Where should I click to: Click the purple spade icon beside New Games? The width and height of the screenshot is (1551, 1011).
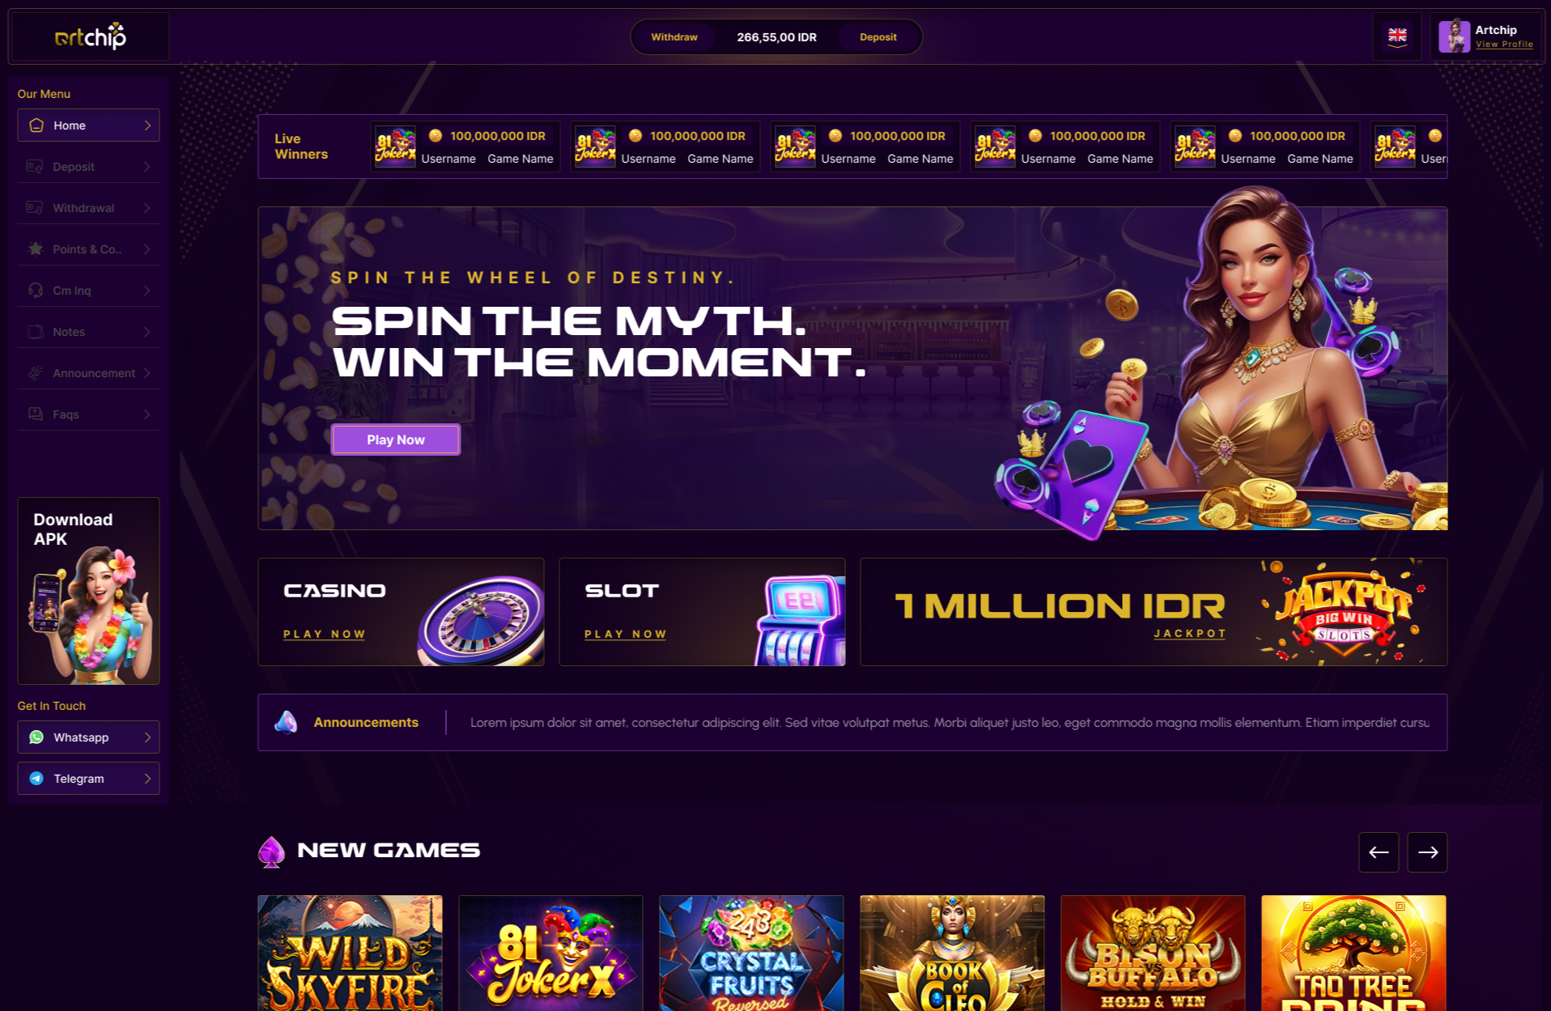pos(271,852)
